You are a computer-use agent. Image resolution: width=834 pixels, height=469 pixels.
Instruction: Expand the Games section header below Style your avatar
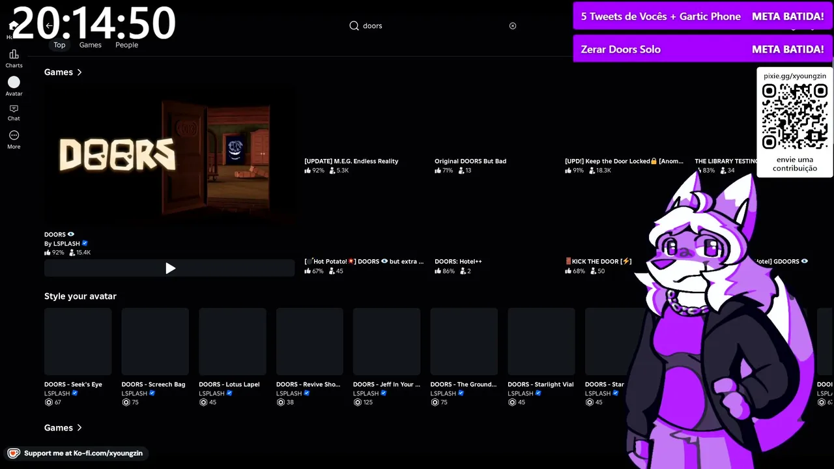tap(63, 428)
